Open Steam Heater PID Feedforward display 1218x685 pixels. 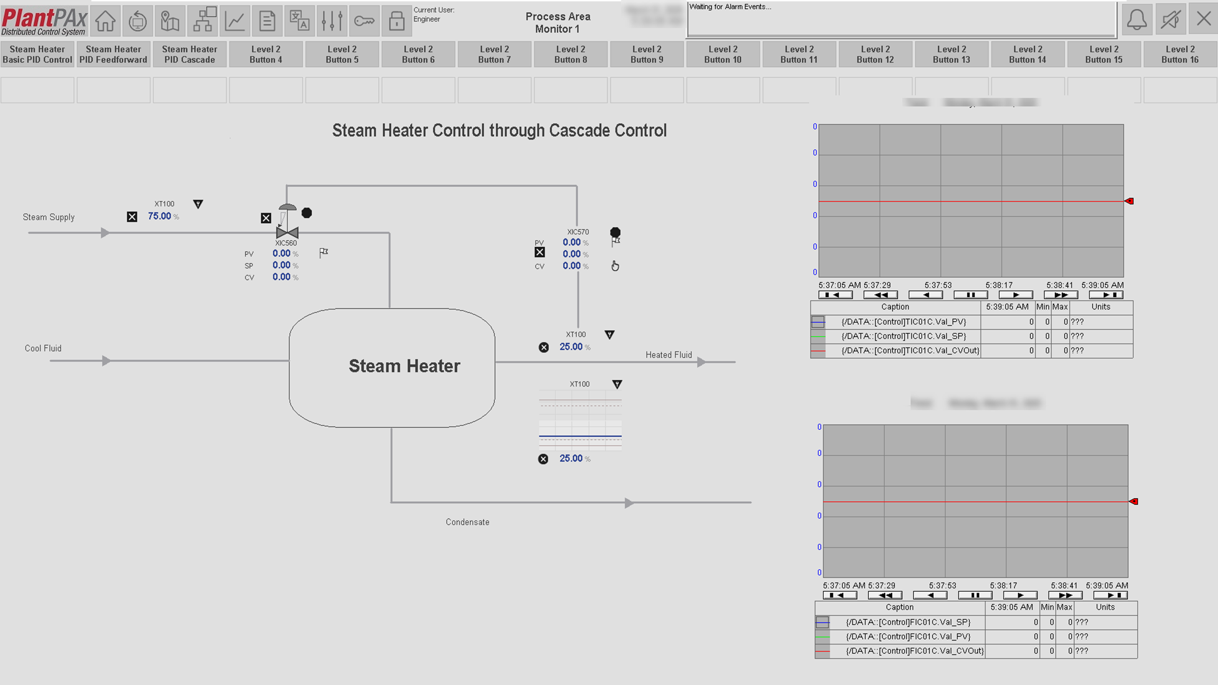tap(114, 54)
